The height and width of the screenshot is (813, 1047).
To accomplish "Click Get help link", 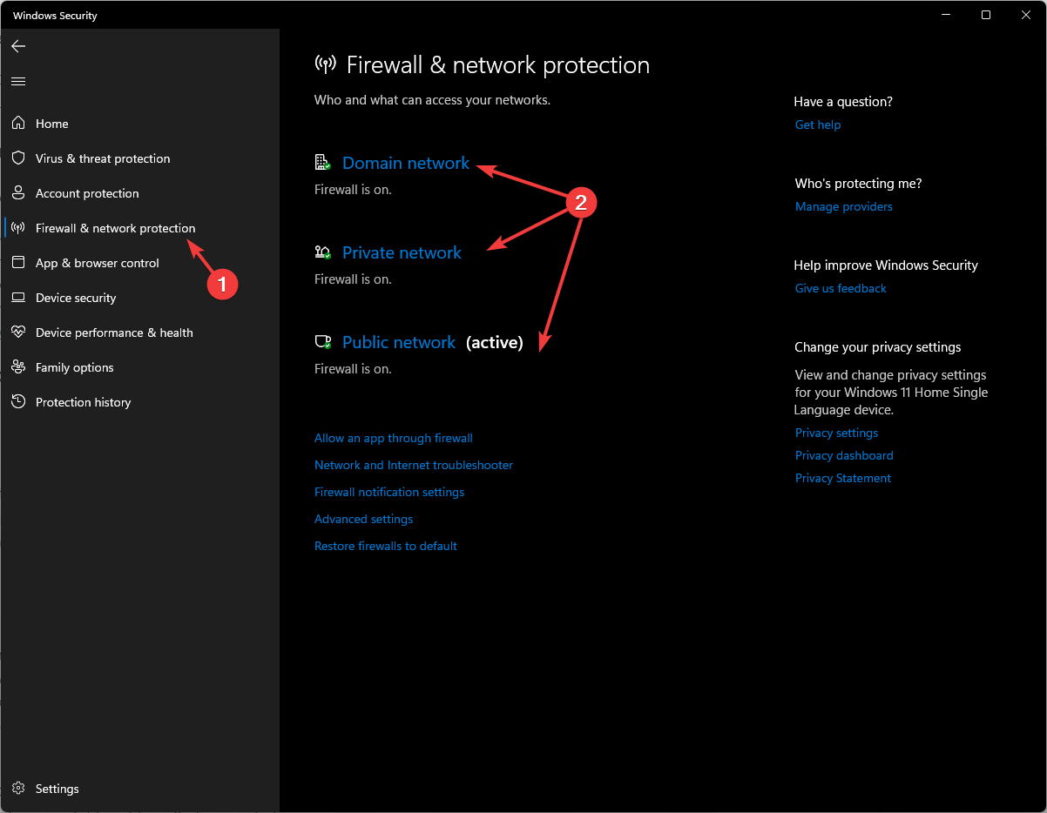I will pyautogui.click(x=818, y=124).
